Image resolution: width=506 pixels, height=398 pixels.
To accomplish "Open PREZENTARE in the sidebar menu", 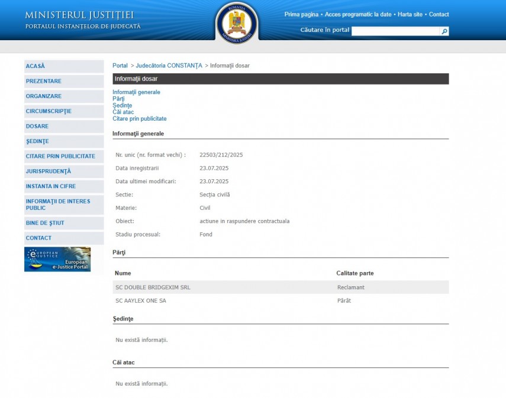I will click(x=64, y=81).
